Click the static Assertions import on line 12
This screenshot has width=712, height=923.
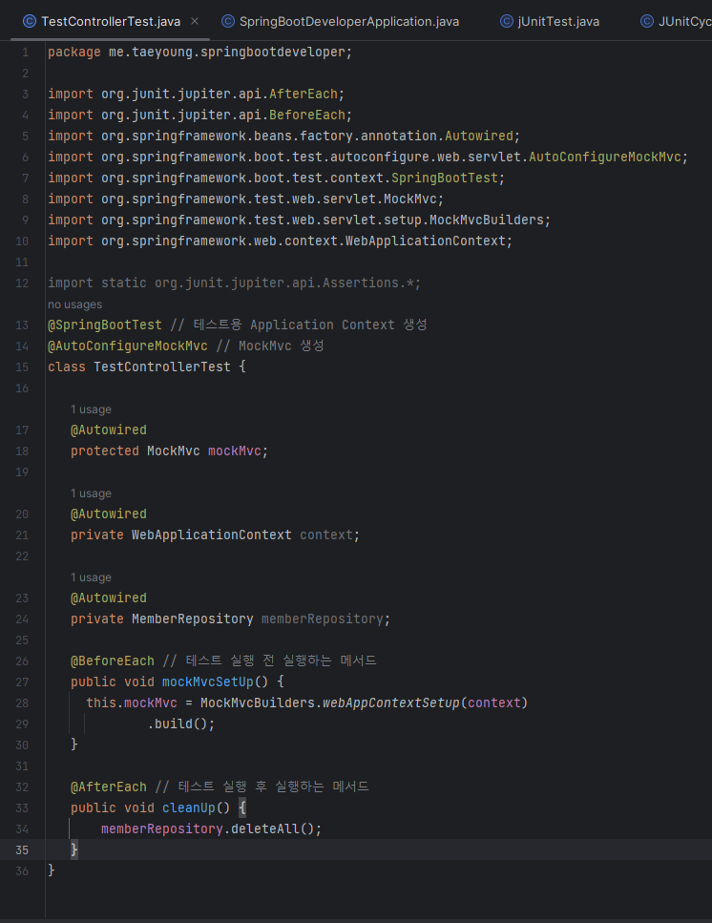point(234,283)
